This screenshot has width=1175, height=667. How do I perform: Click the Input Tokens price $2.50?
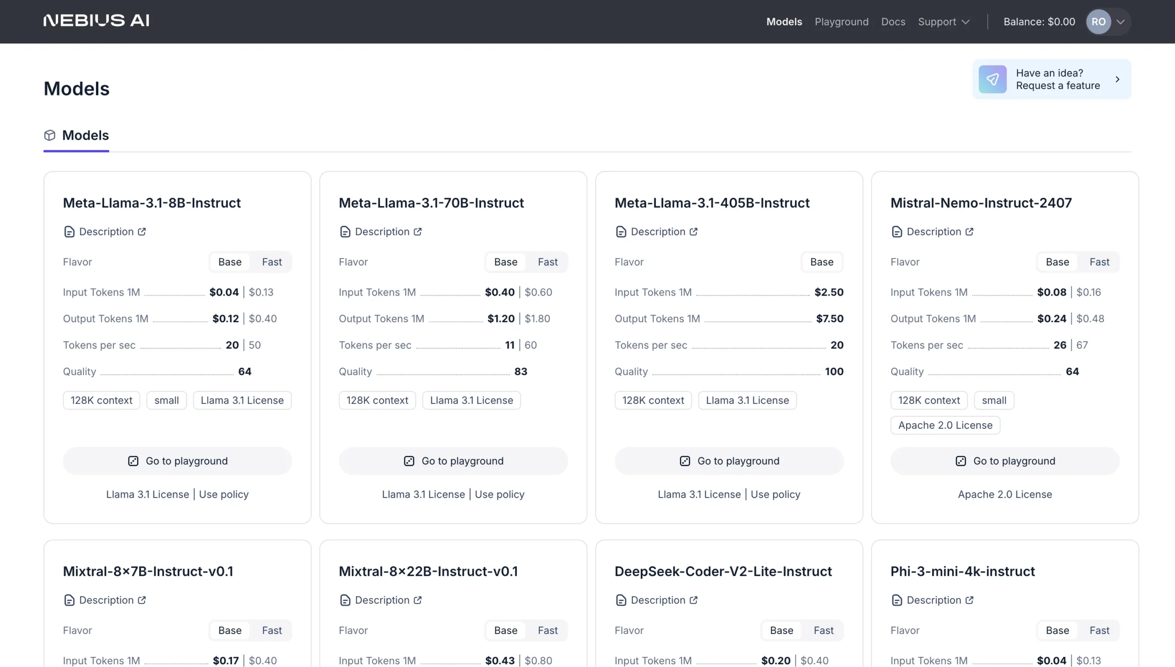(829, 292)
